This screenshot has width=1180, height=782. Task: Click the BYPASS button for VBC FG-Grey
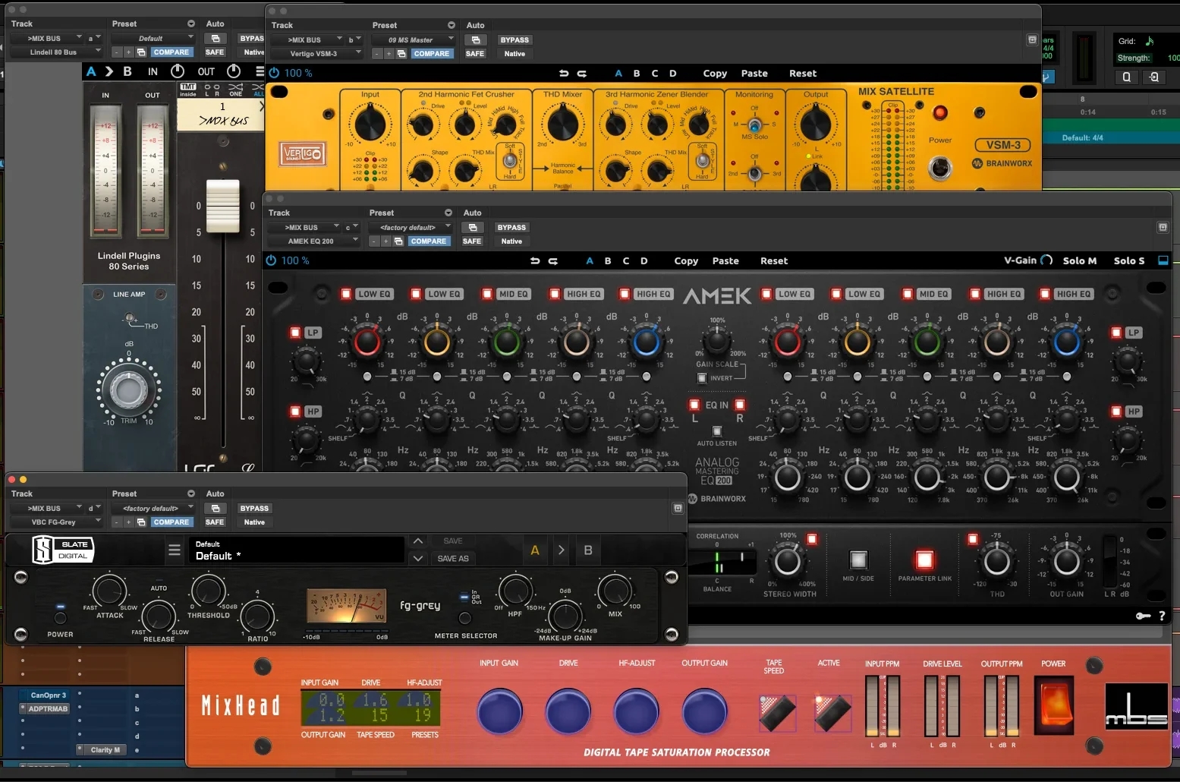tap(254, 509)
